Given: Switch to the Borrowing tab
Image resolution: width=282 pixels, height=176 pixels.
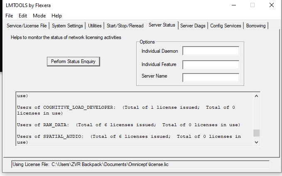Looking at the screenshot, I should (256, 26).
